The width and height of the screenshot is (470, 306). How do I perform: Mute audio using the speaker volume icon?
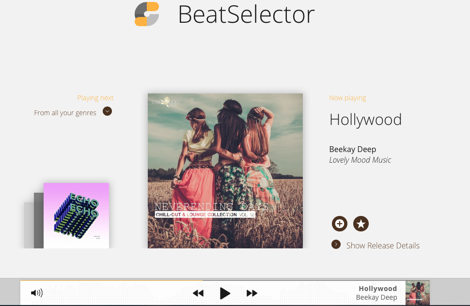37,293
